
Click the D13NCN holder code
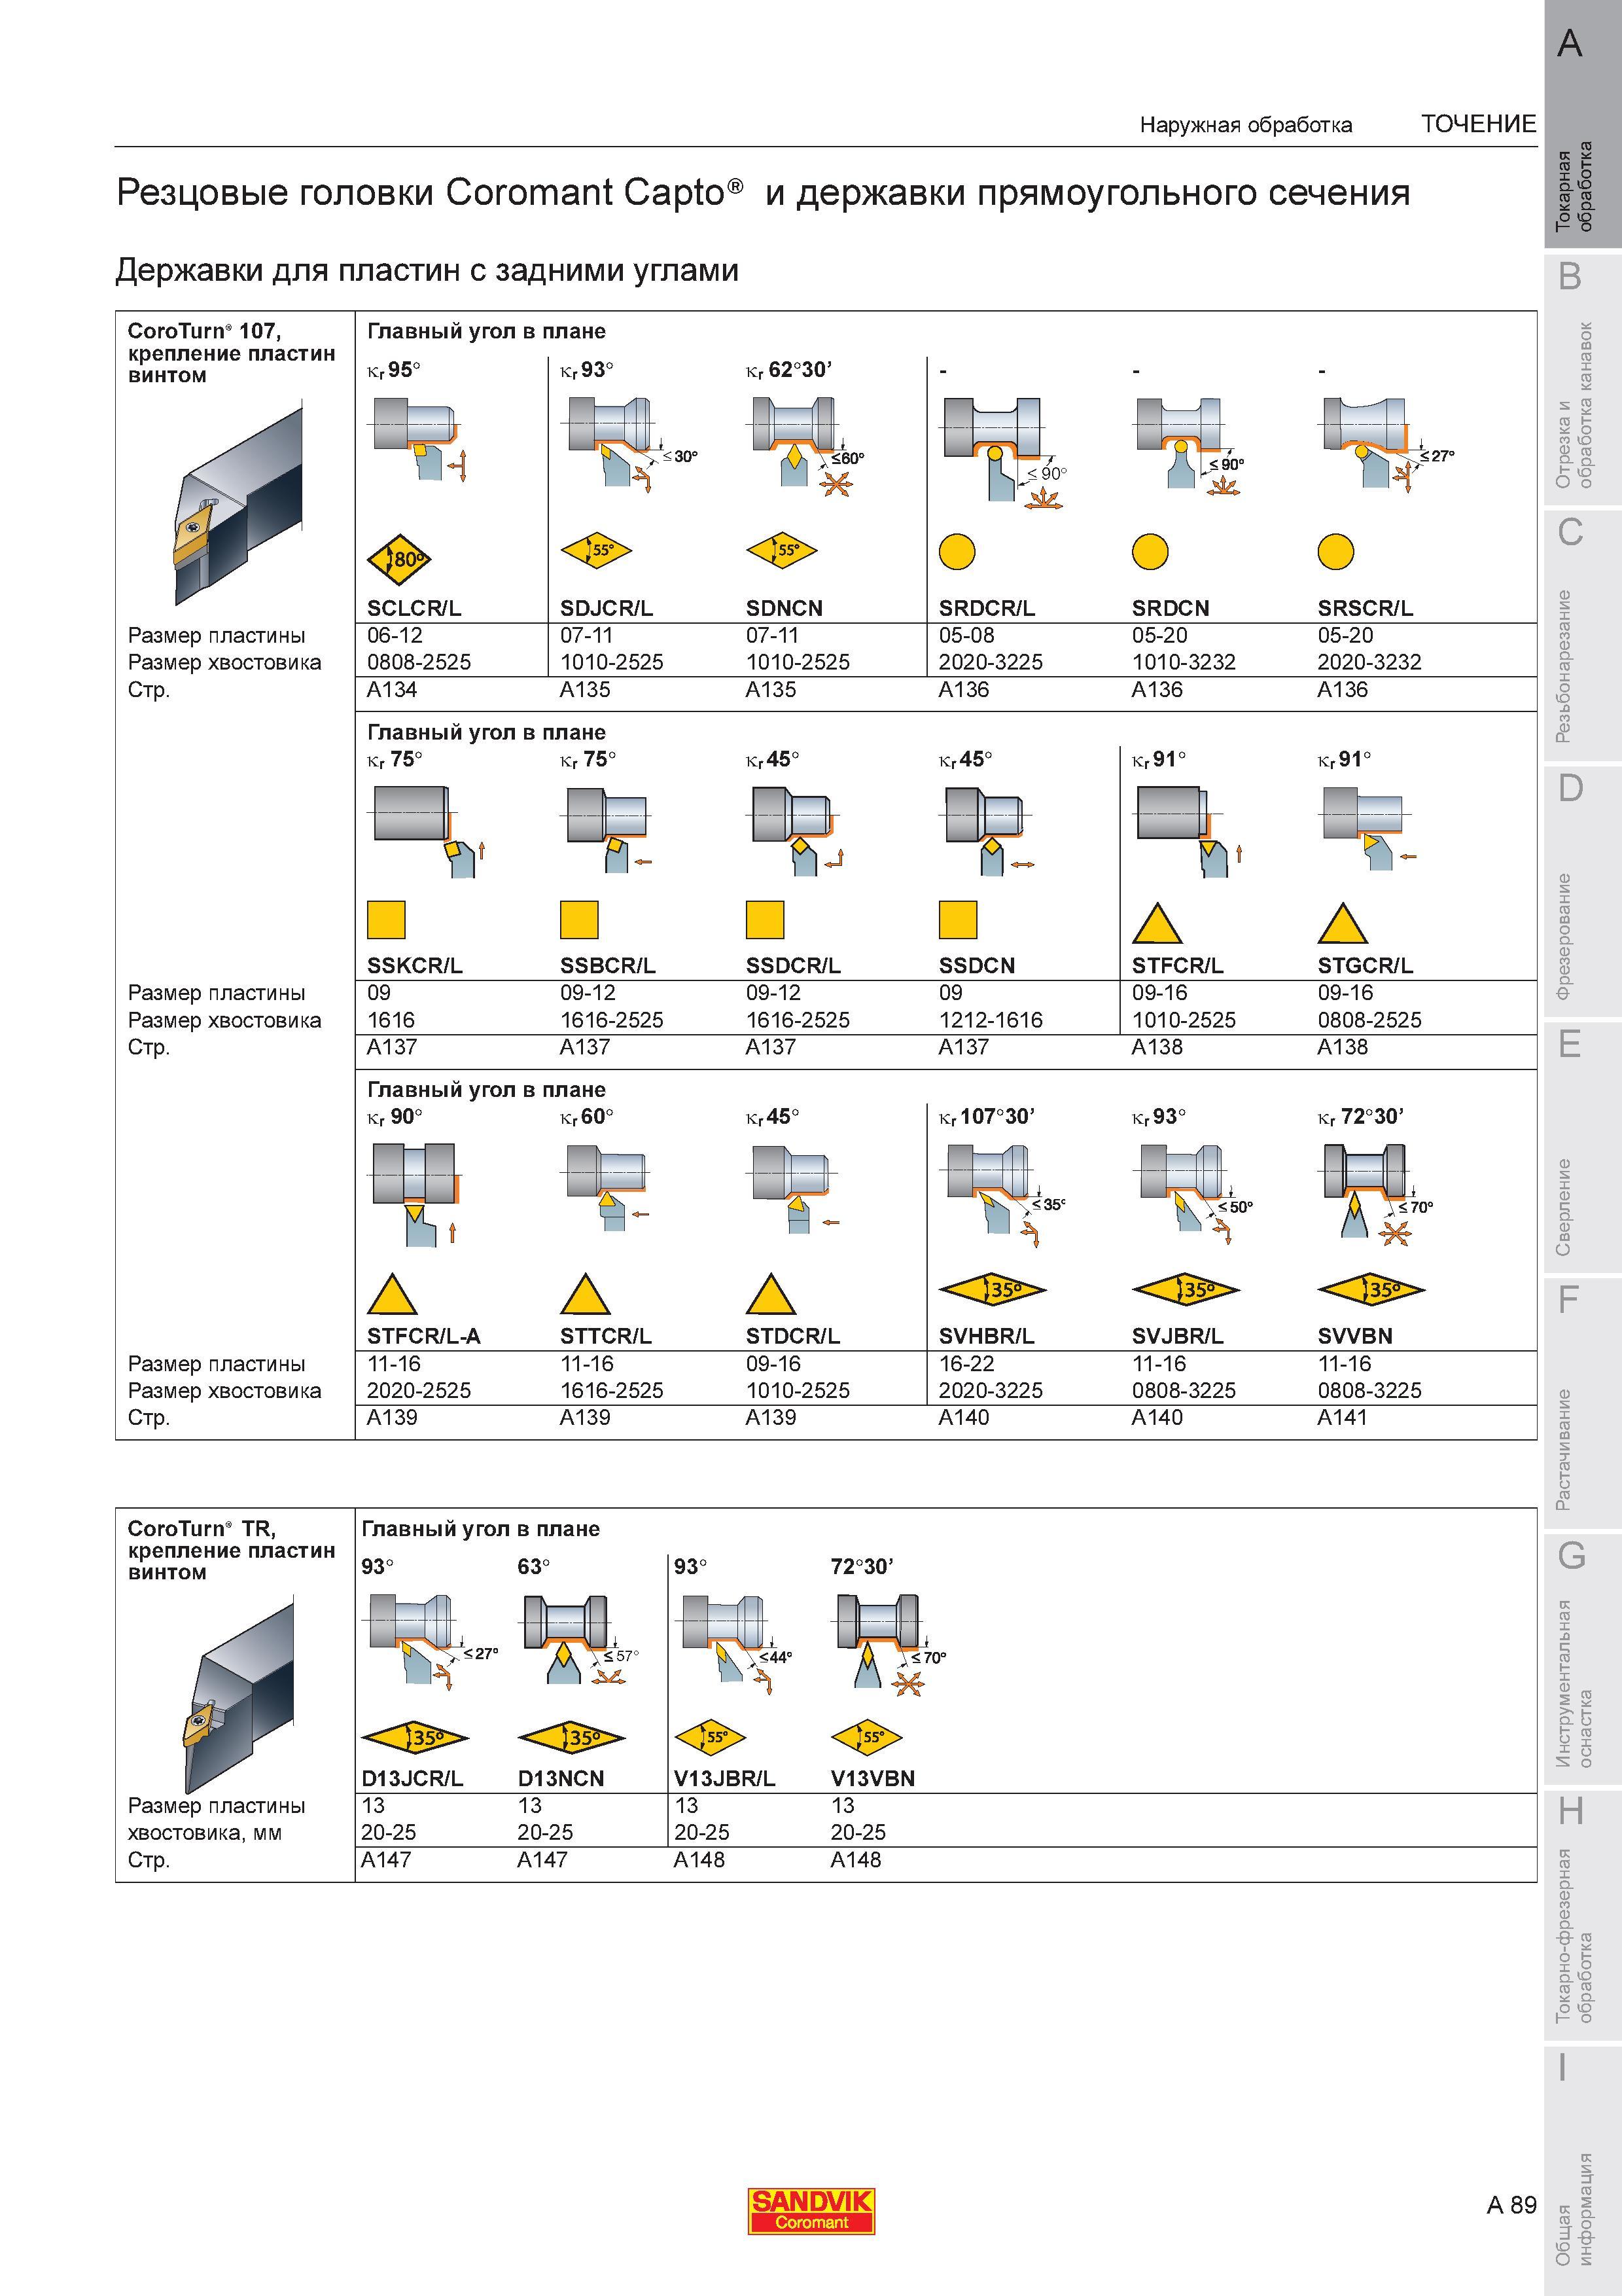point(561,1779)
